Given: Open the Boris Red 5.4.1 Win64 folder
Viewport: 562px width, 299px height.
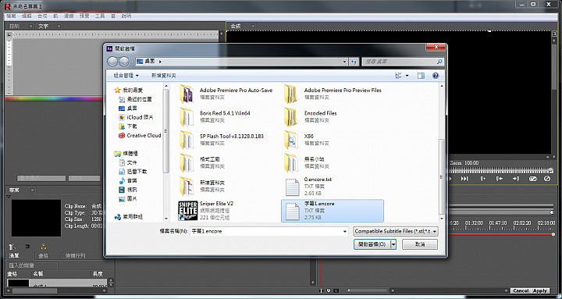Looking at the screenshot, I should (x=215, y=116).
